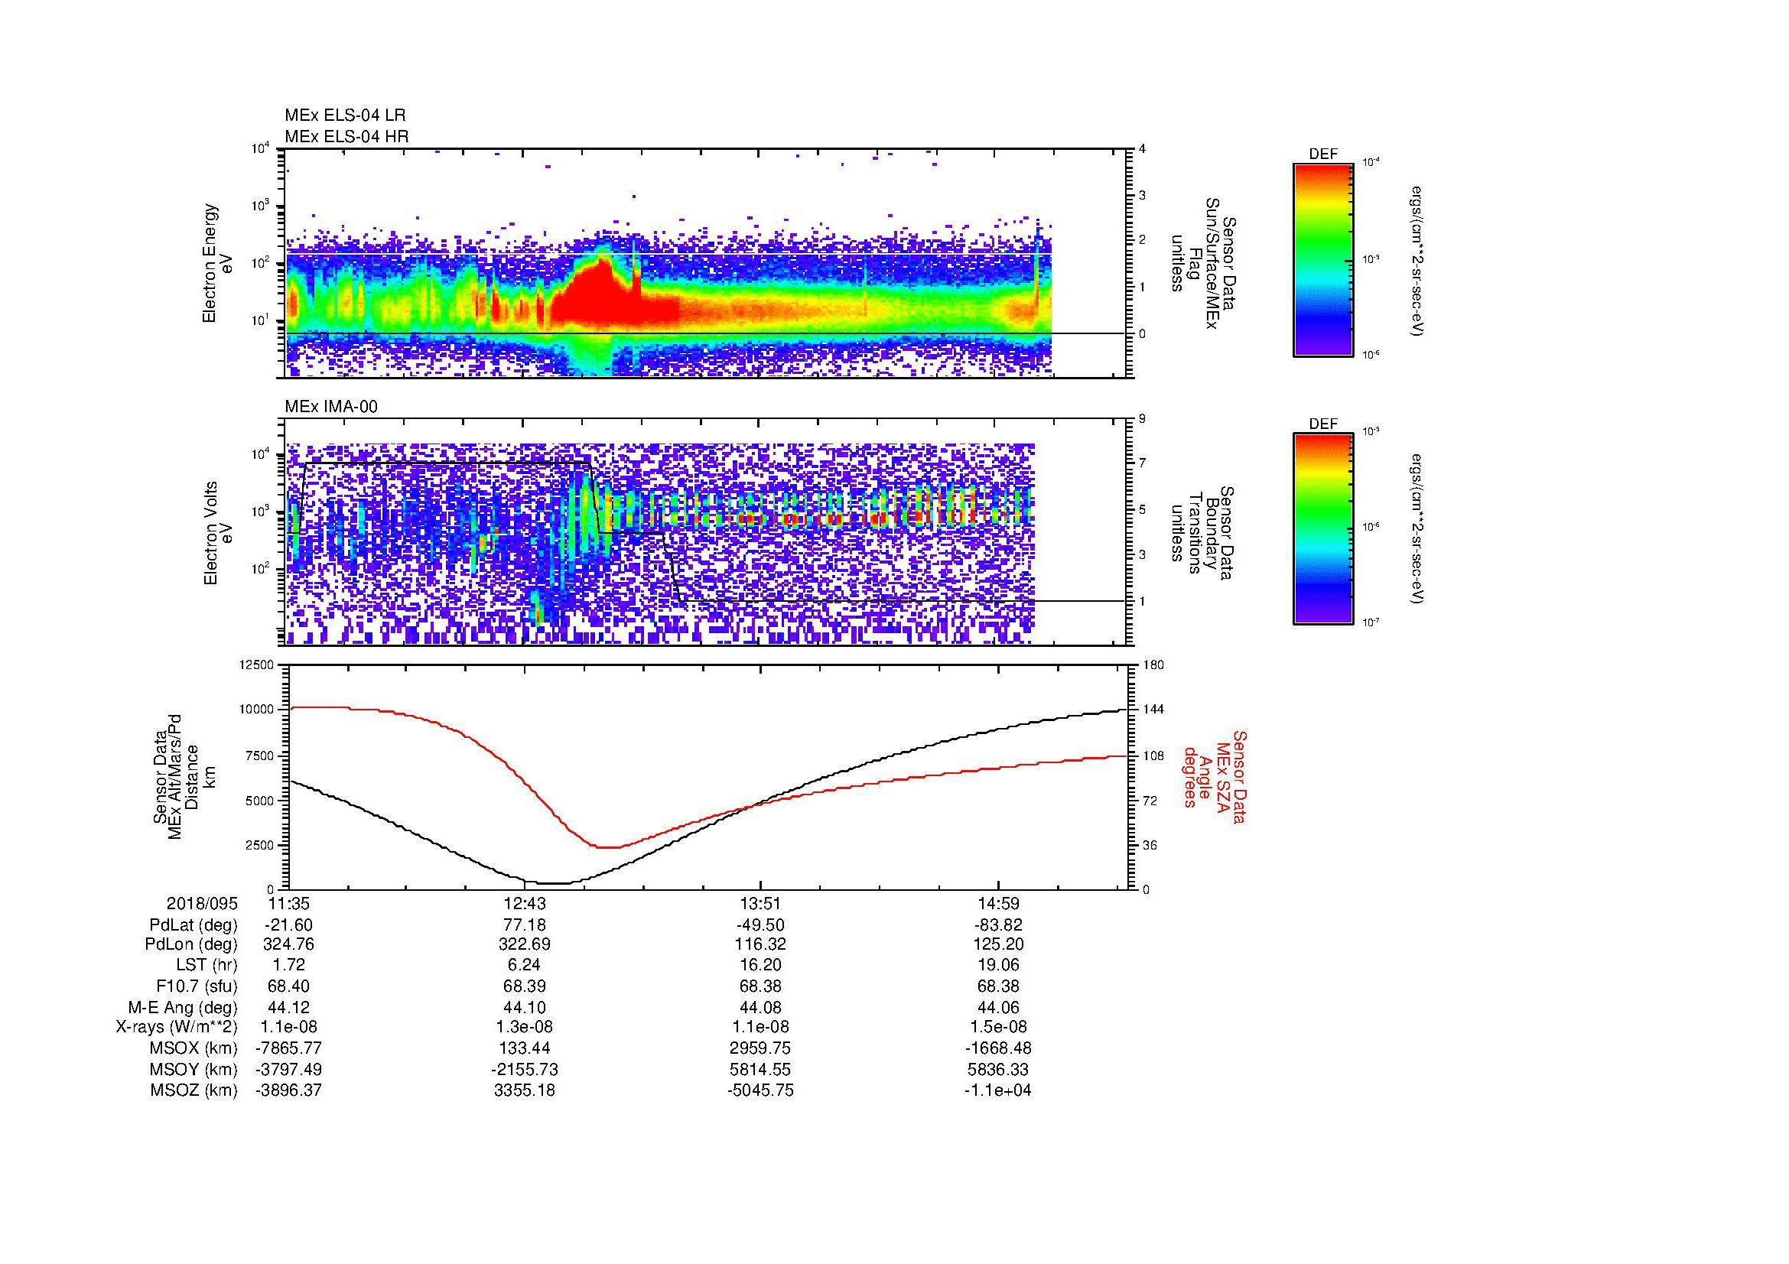Screen dimensions: 1789x1264
Task: Click the X-rays value 1.5e-08
Action: pyautogui.click(x=998, y=1027)
